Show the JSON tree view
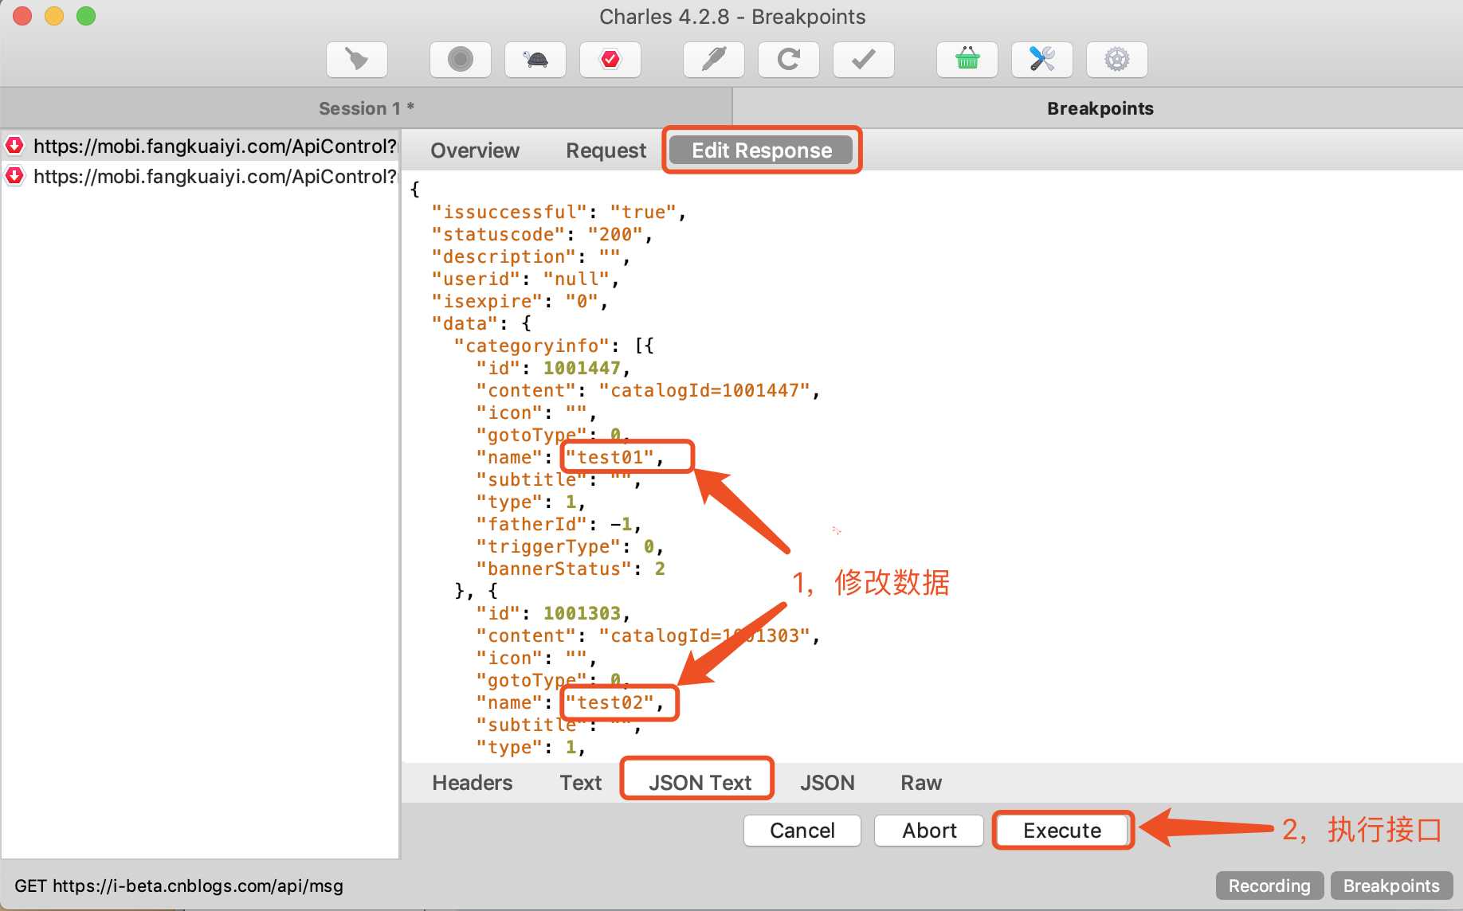Screen dimensions: 1463x911 827,783
